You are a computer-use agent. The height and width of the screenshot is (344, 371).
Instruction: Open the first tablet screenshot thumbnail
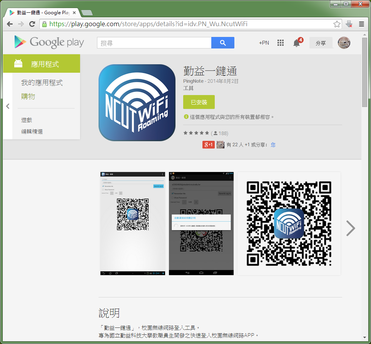click(133, 223)
